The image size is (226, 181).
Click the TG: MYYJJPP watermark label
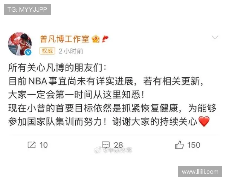coord(27,9)
